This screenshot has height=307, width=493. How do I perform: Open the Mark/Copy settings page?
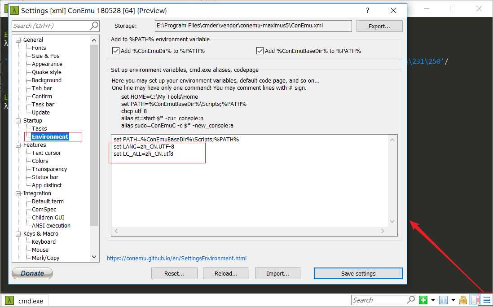(46, 258)
